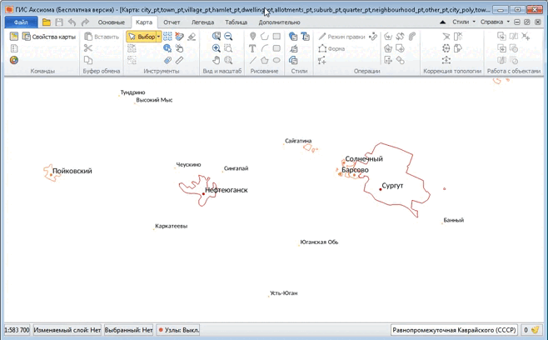Click the undo arrow icon

coord(72,22)
